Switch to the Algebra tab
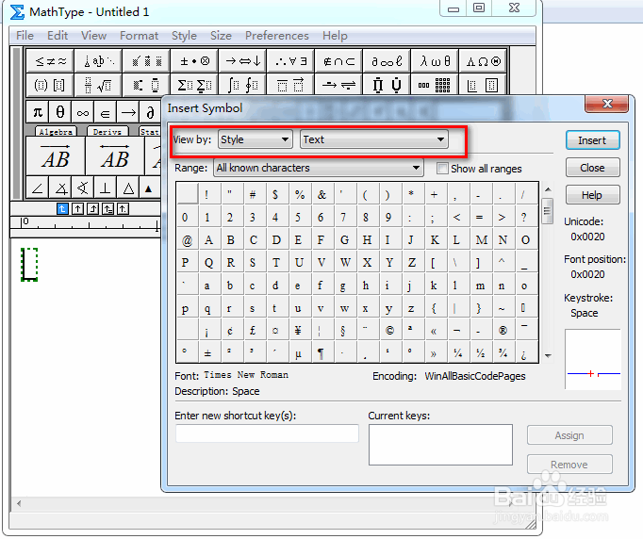This screenshot has width=643, height=539. [x=56, y=132]
